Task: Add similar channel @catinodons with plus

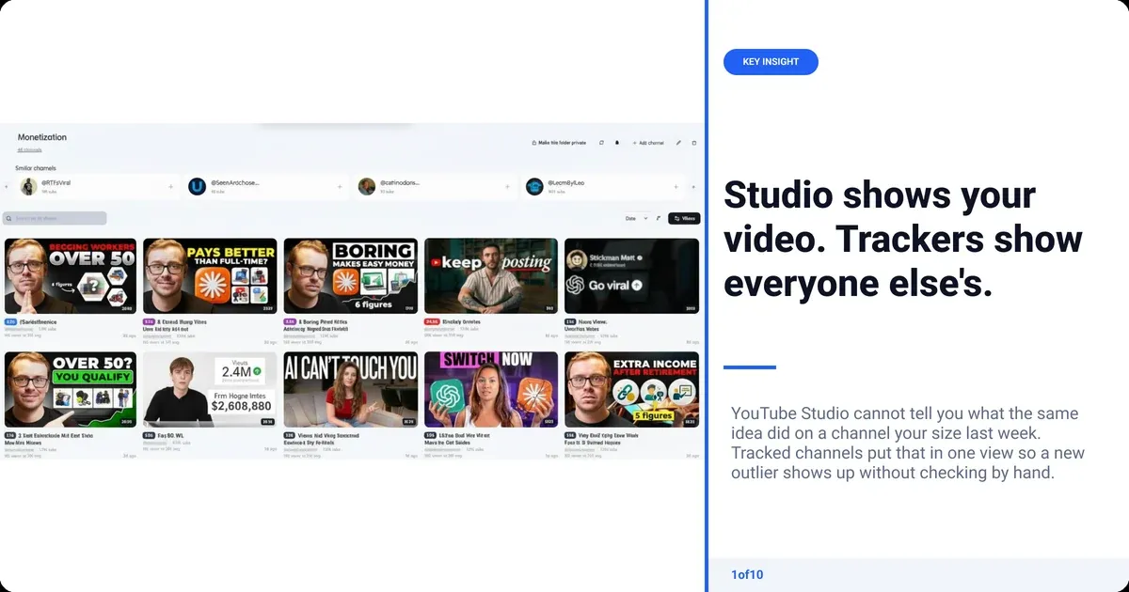Action: click(508, 187)
